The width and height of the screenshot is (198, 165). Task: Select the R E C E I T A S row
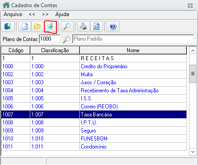point(94,58)
